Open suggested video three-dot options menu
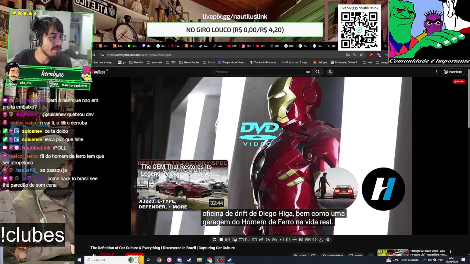Screen dimensions: 470x264 pyautogui.click(x=450, y=252)
